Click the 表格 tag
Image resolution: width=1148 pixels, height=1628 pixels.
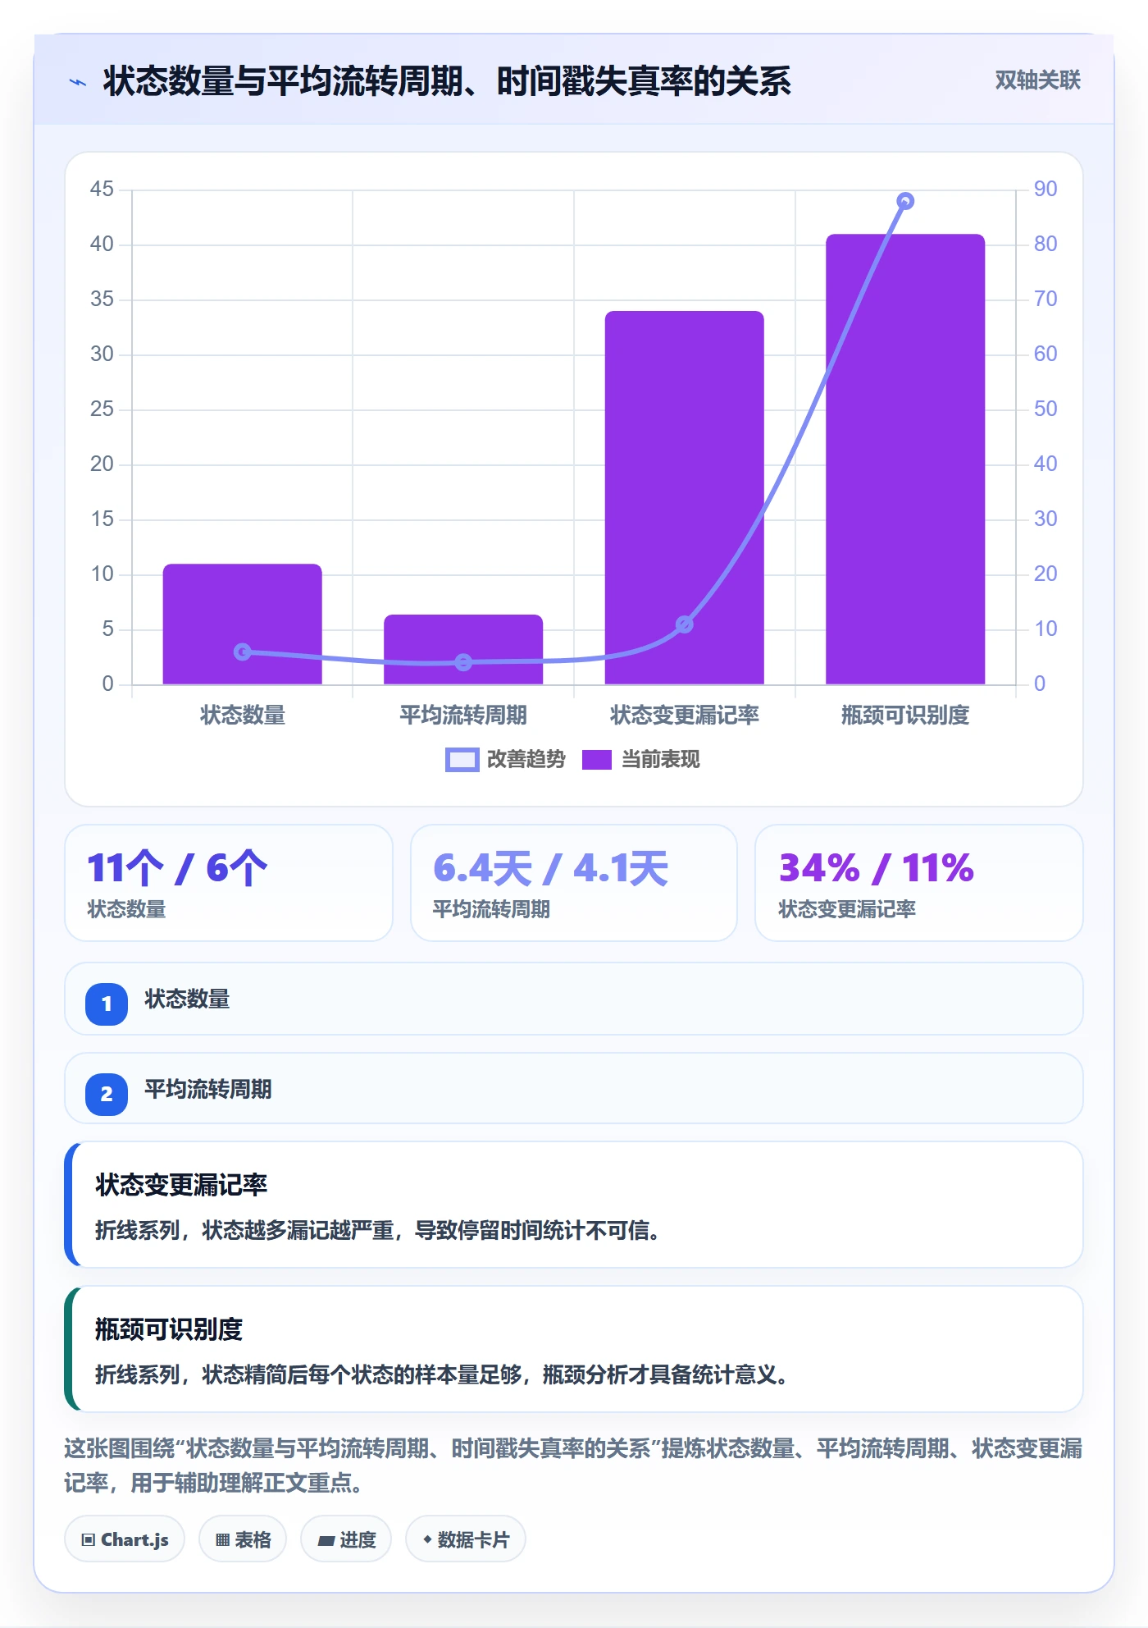[x=243, y=1539]
